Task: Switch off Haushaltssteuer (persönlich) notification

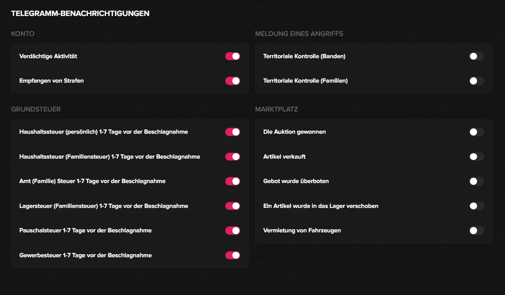Action: point(233,132)
